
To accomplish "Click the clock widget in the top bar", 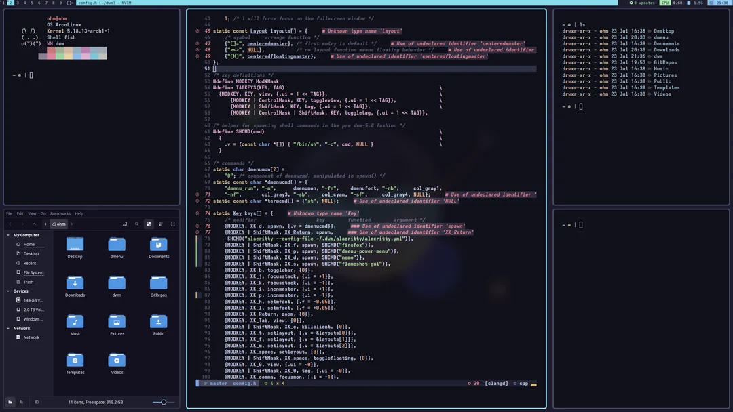I will [x=720, y=3].
